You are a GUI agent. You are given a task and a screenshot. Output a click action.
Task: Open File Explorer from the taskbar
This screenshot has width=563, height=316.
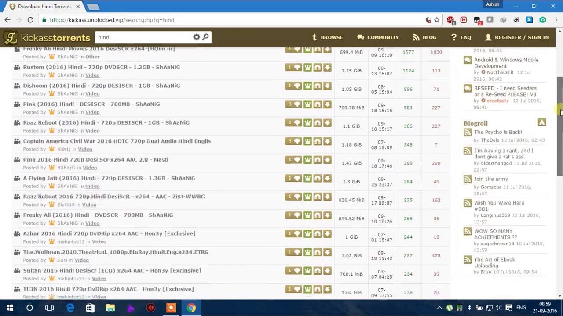(x=110, y=308)
